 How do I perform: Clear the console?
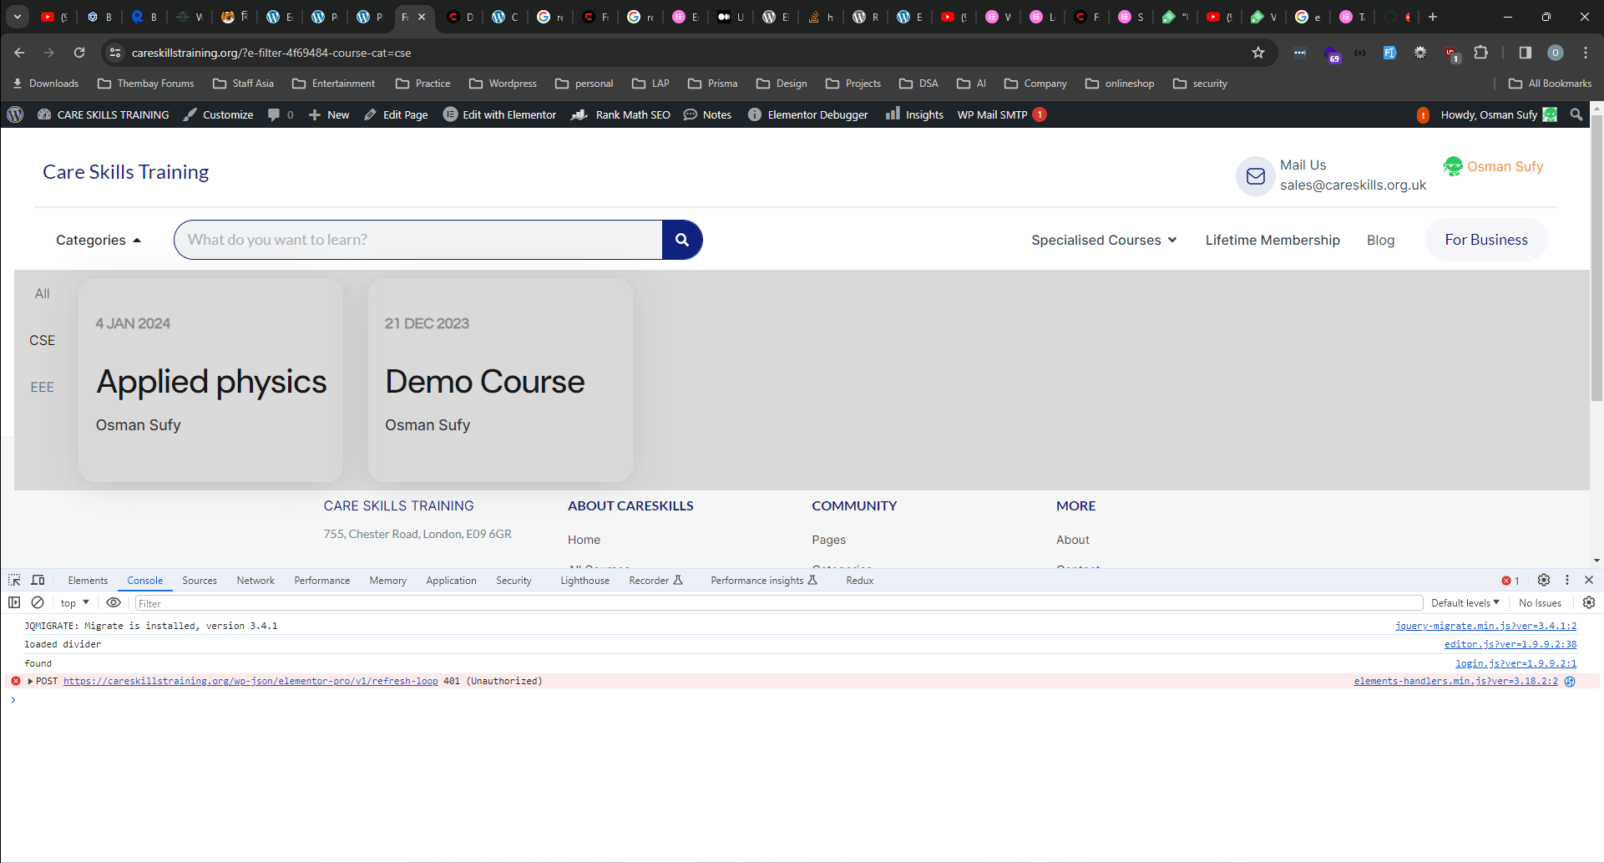click(x=38, y=602)
